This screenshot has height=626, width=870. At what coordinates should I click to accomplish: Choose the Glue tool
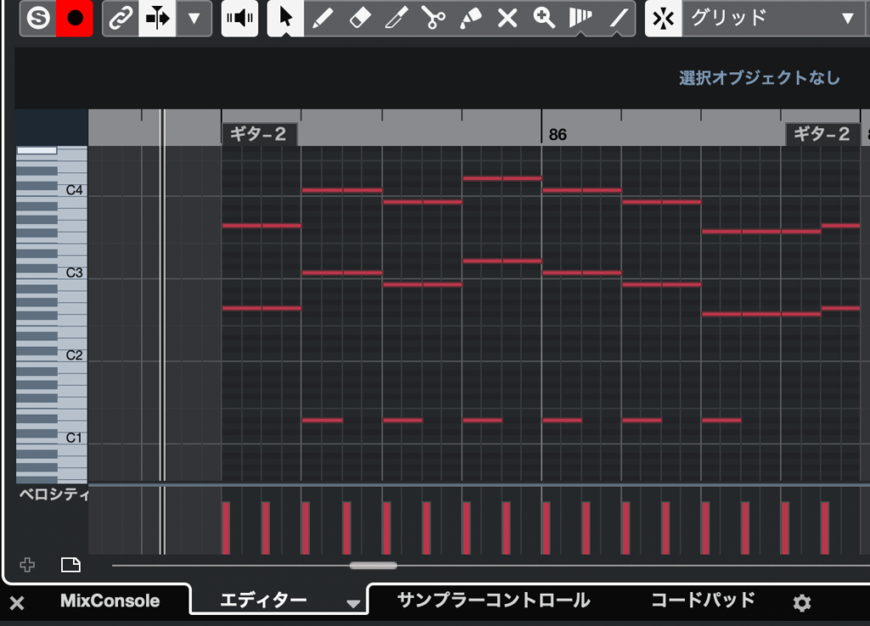[471, 18]
